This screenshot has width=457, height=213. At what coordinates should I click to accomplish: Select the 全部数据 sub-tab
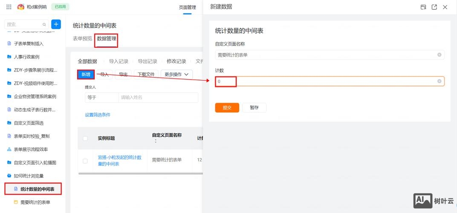[x=87, y=61]
